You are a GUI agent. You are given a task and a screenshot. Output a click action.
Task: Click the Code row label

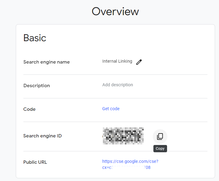click(29, 109)
